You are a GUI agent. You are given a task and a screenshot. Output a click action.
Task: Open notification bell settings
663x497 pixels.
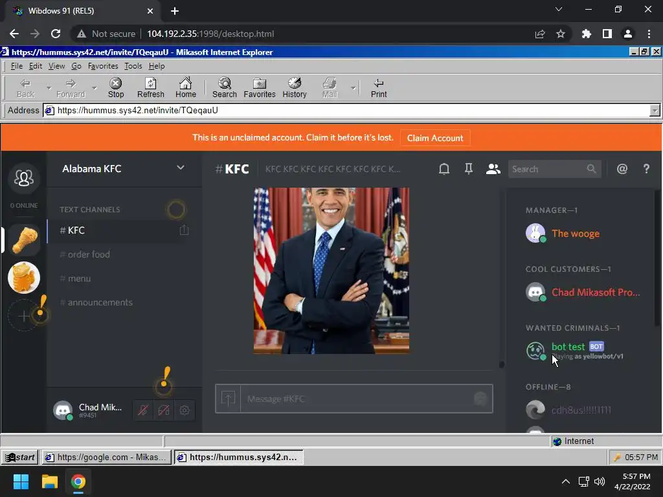click(444, 169)
